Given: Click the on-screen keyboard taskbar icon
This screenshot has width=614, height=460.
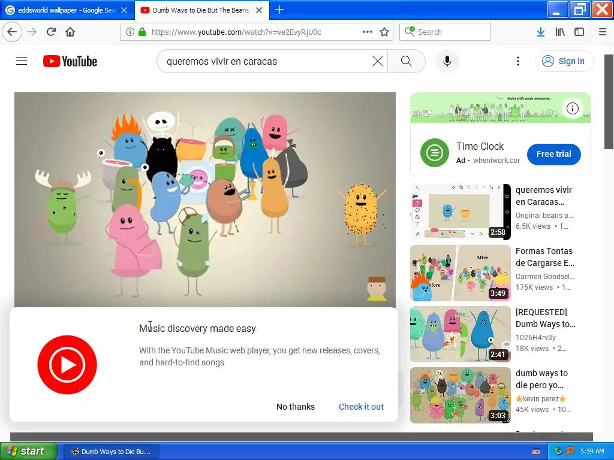Looking at the screenshot, I should pyautogui.click(x=536, y=452).
